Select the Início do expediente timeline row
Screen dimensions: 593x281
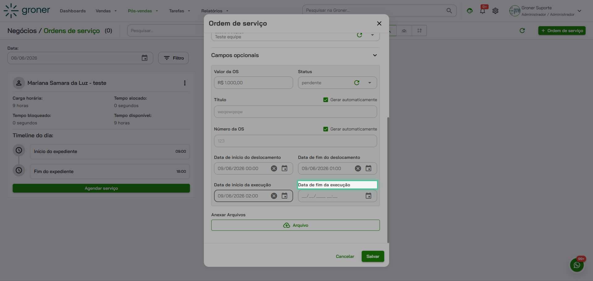coord(110,151)
